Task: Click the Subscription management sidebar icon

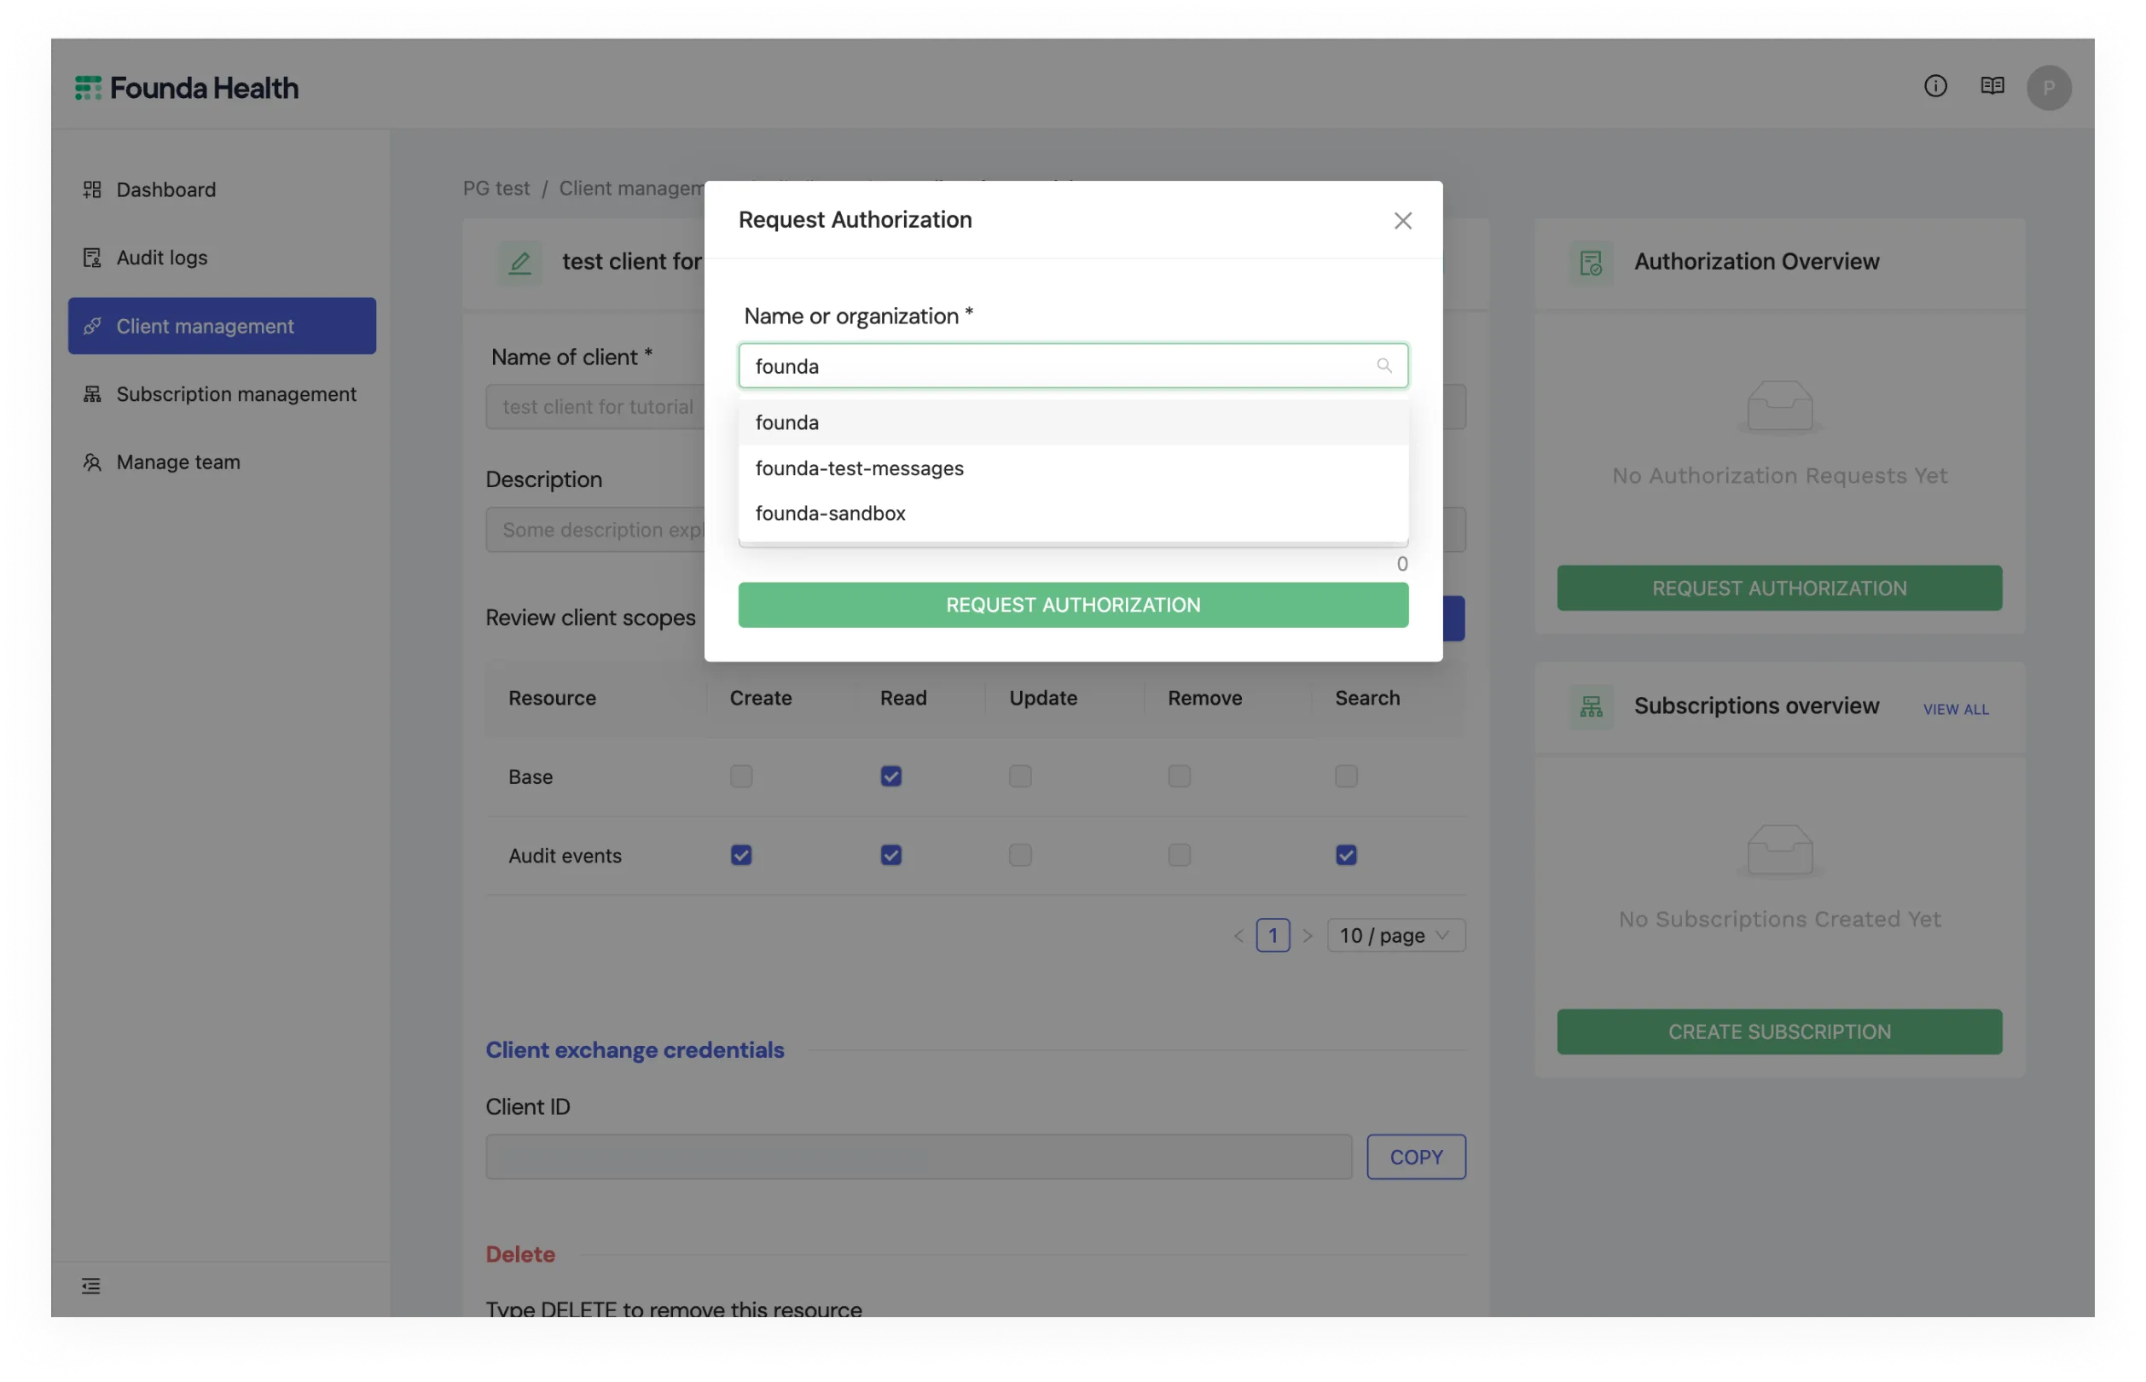Action: click(91, 394)
